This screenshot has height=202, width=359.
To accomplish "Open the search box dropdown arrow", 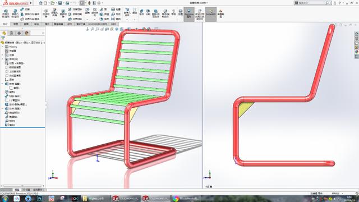I will coord(331,3).
